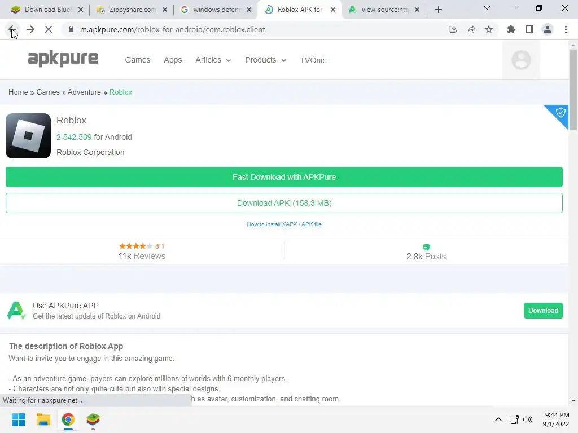Close the Roblox APK tab
This screenshot has height=433, width=578.
point(333,10)
